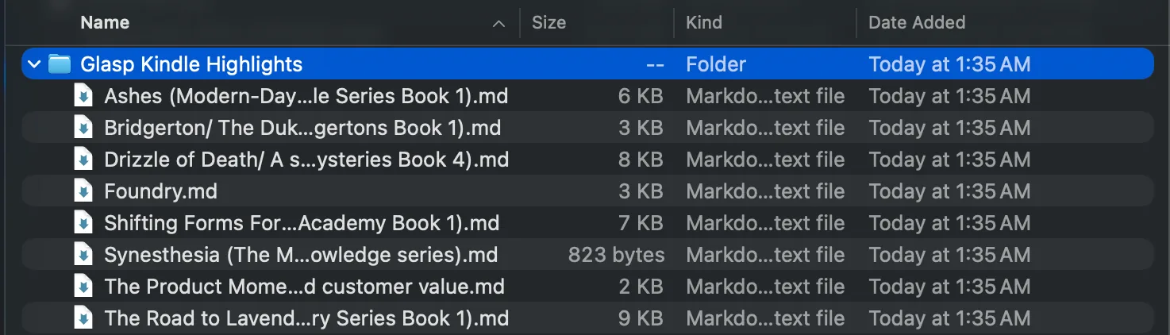Image resolution: width=1170 pixels, height=335 pixels.
Task: Click the Road to Lavender file icon
Action: tap(83, 318)
